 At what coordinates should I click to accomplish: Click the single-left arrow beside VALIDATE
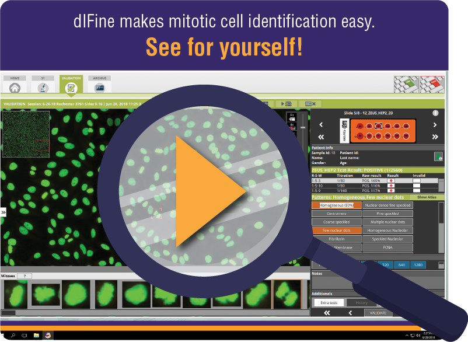[x=350, y=313]
